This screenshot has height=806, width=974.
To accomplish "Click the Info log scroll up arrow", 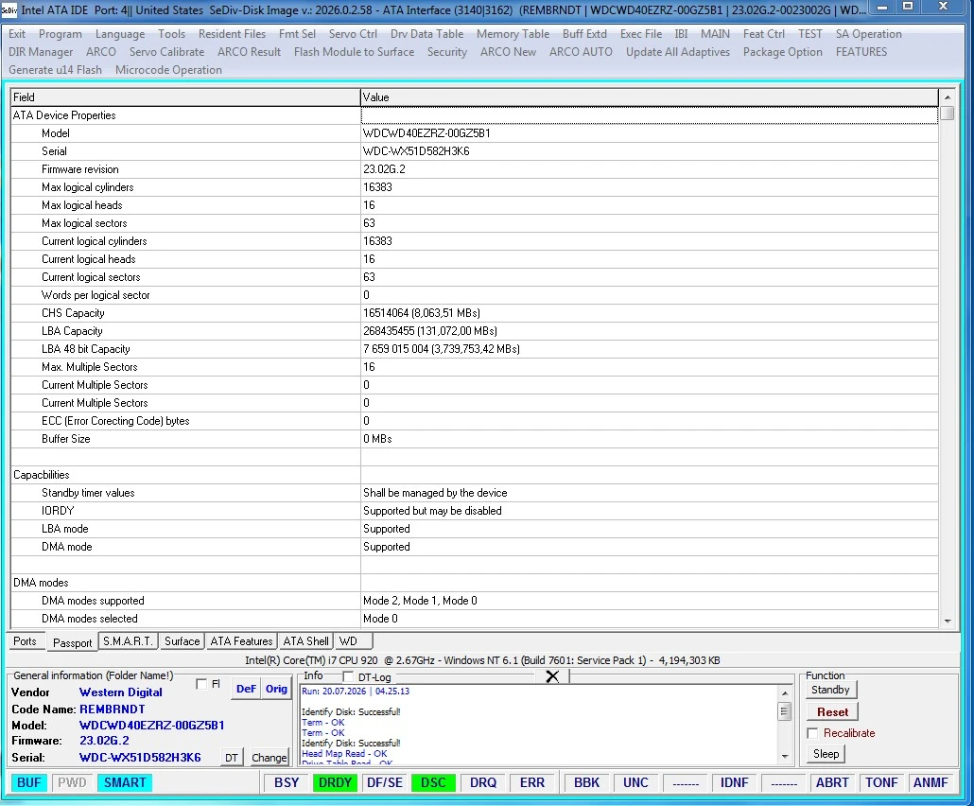I will point(785,692).
